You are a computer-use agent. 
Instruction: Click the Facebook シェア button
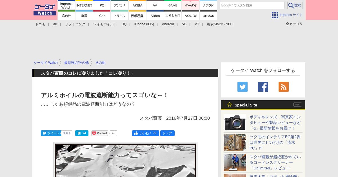pyautogui.click(x=167, y=133)
